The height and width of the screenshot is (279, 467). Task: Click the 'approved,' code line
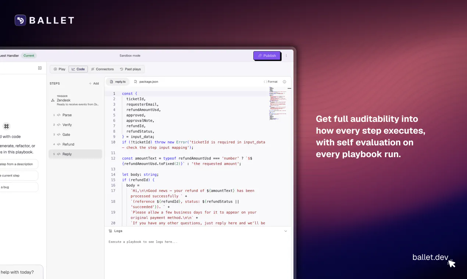tap(136, 115)
